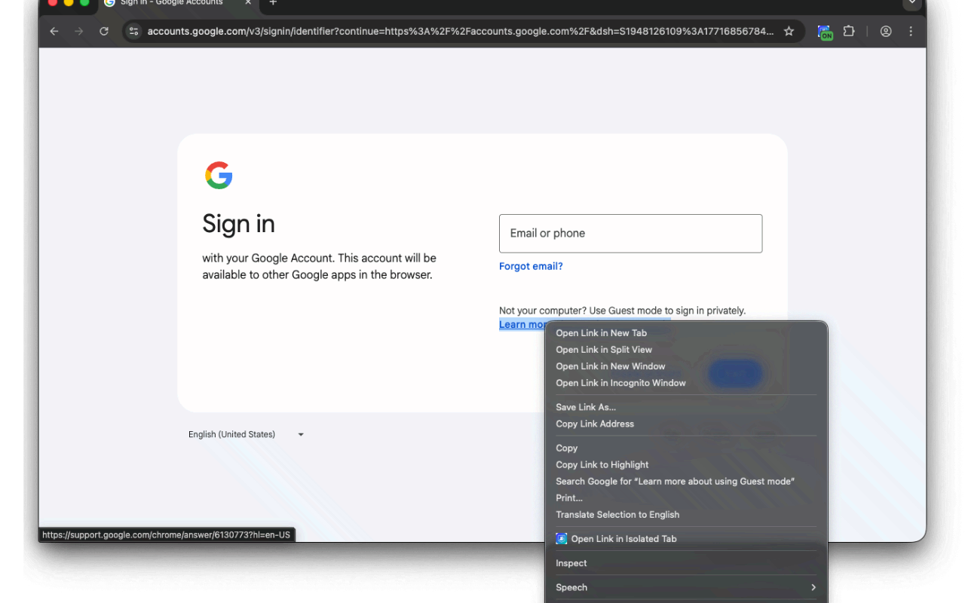Click the "Not your computer? Use Guest mode" text
965x603 pixels.
point(622,311)
